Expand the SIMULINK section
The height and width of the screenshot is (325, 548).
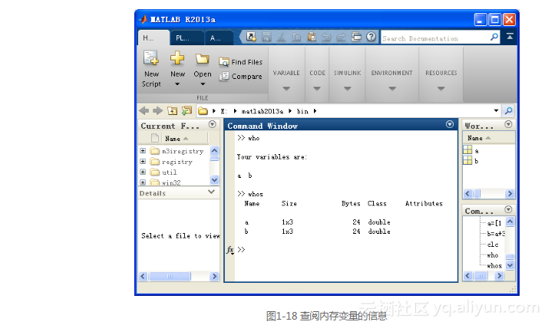click(x=347, y=89)
